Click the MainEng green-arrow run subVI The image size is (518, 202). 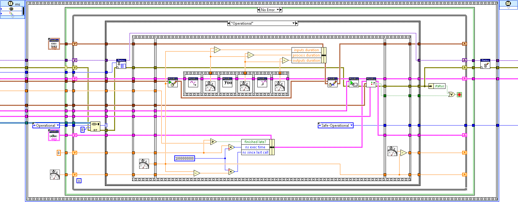click(354, 82)
